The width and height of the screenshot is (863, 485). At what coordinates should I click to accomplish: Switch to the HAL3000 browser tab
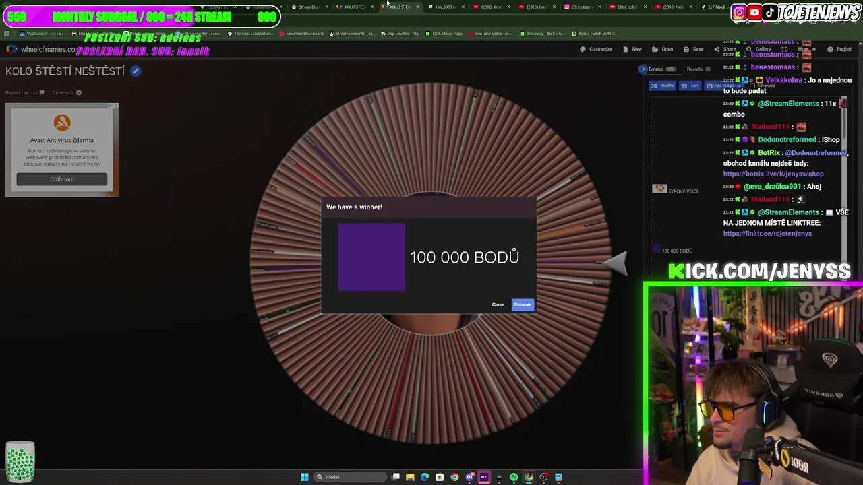(x=445, y=7)
